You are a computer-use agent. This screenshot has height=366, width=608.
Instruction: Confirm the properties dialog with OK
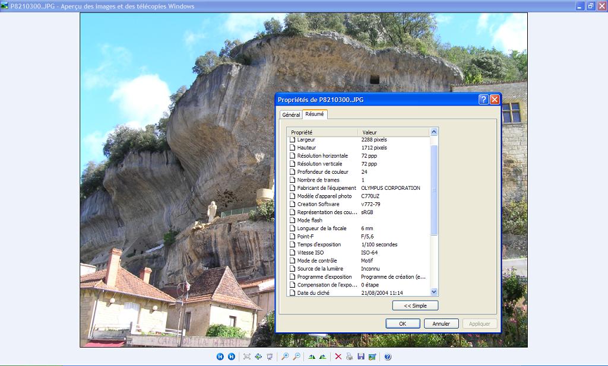tap(403, 324)
